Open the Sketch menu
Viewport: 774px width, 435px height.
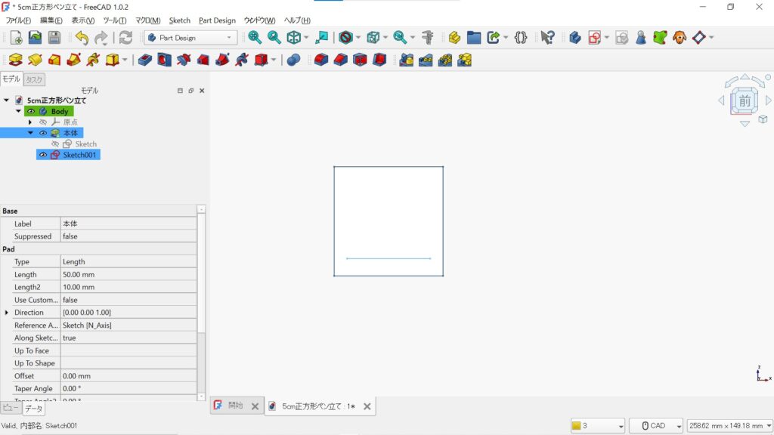[179, 20]
